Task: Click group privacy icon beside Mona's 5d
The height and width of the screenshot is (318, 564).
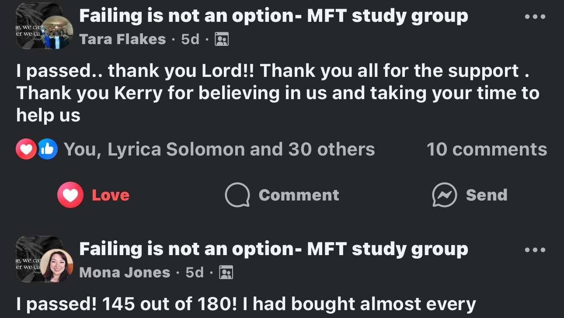Action: pos(226,273)
